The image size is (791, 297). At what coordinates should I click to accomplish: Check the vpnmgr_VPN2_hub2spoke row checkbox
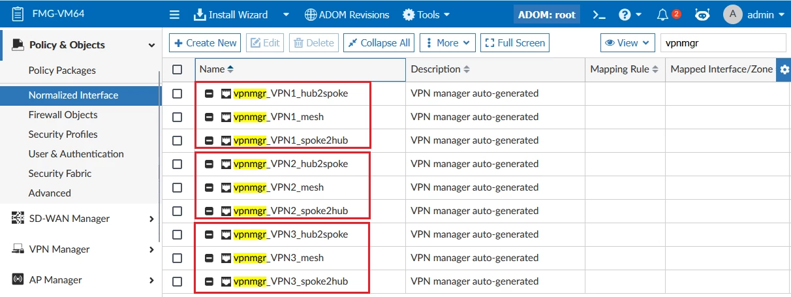[178, 164]
